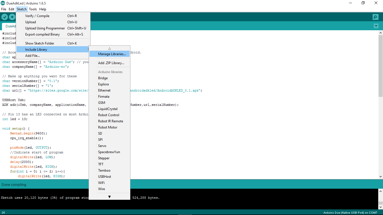Include the Temboo library

109,170
